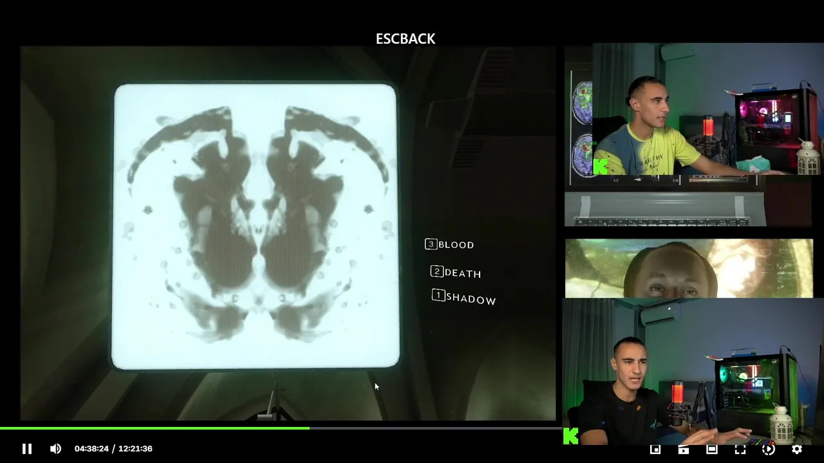
Task: Click the inkblot test image screen
Action: [256, 226]
